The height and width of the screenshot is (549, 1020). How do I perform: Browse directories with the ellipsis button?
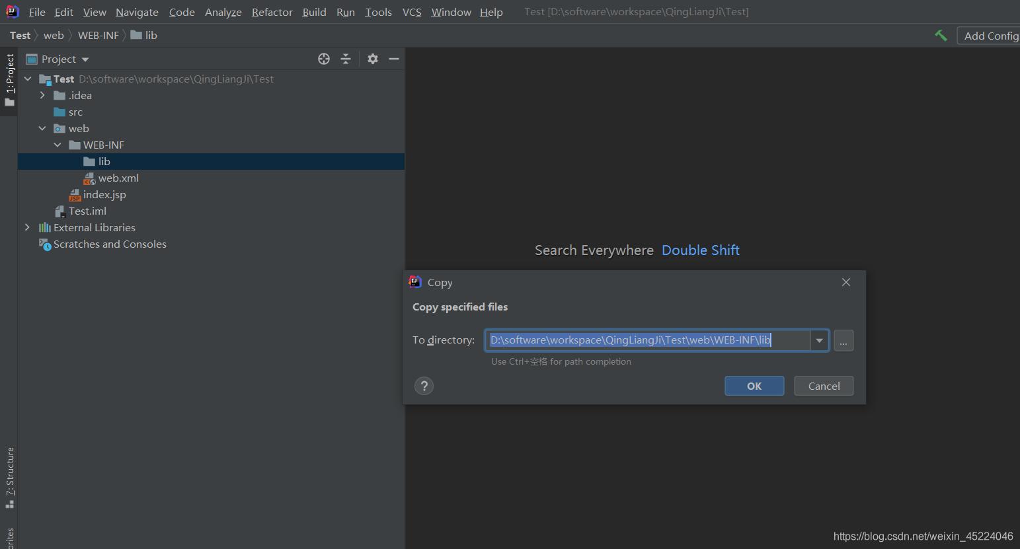click(x=843, y=340)
